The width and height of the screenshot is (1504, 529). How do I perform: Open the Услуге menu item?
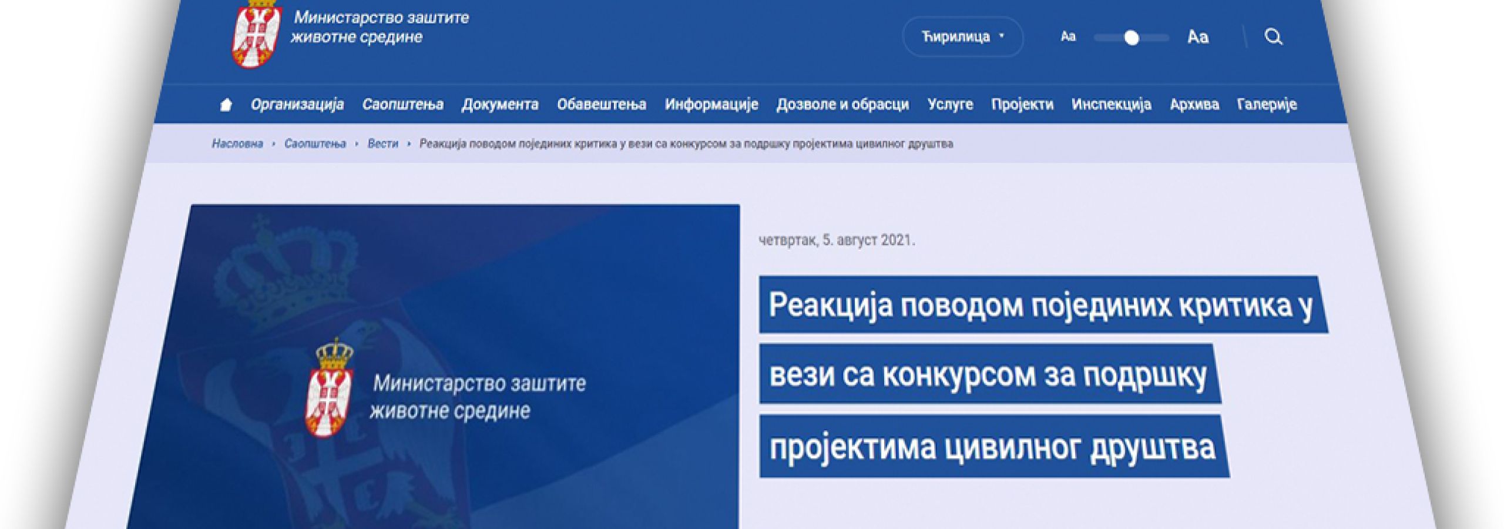(x=950, y=105)
